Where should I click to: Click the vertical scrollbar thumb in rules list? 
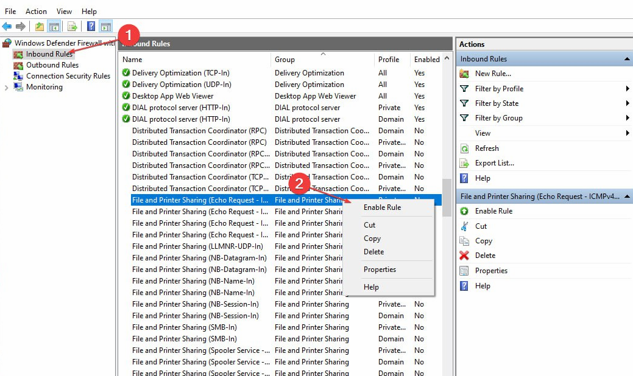tap(447, 198)
